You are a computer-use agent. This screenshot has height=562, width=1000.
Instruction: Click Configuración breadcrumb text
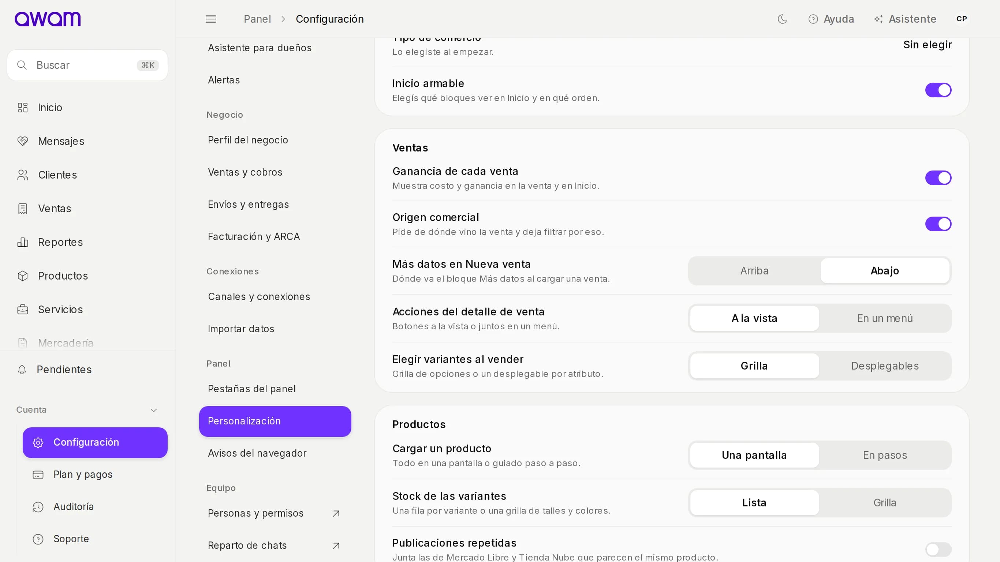point(329,19)
